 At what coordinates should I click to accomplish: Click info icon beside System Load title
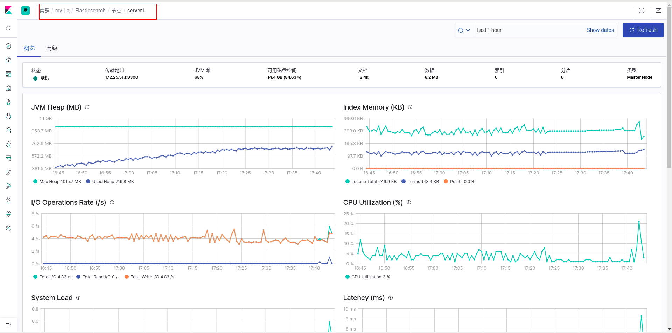(x=78, y=298)
